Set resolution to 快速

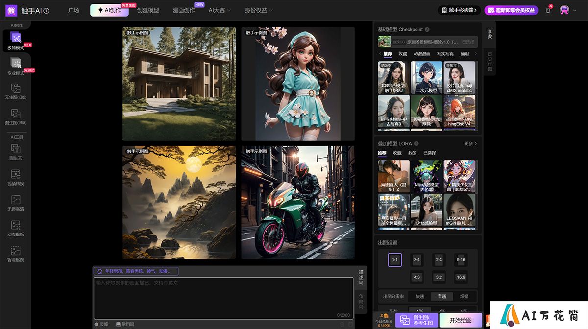point(420,296)
